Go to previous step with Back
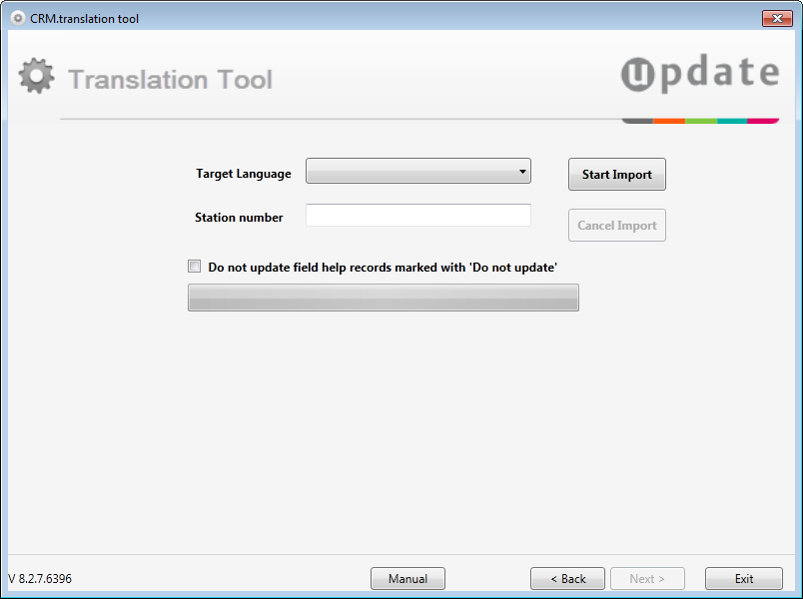The height and width of the screenshot is (599, 803). [567, 578]
